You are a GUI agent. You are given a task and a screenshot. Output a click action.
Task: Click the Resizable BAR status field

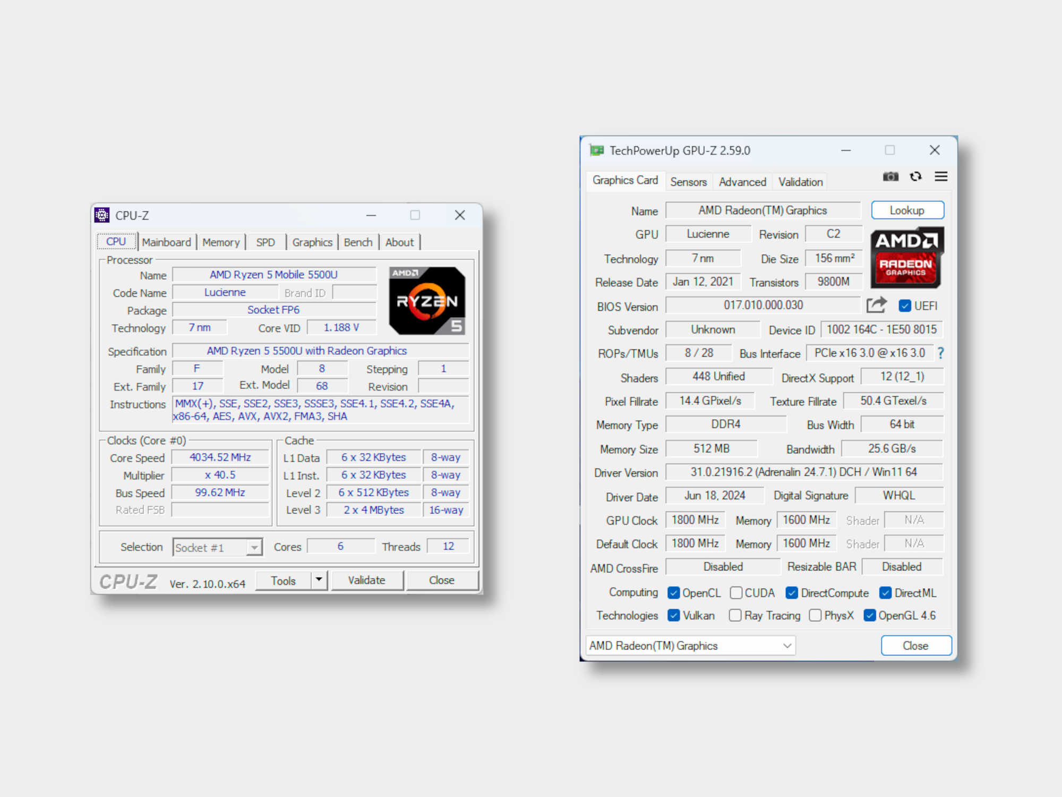click(x=902, y=567)
